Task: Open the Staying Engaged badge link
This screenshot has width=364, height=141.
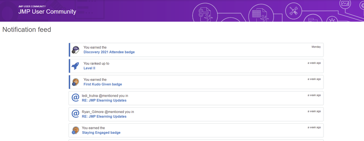Action: tap(101, 133)
